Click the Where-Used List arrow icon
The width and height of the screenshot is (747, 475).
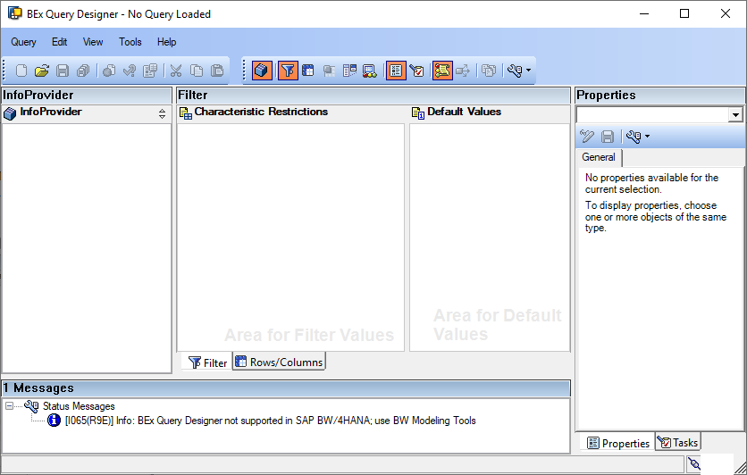tap(463, 71)
